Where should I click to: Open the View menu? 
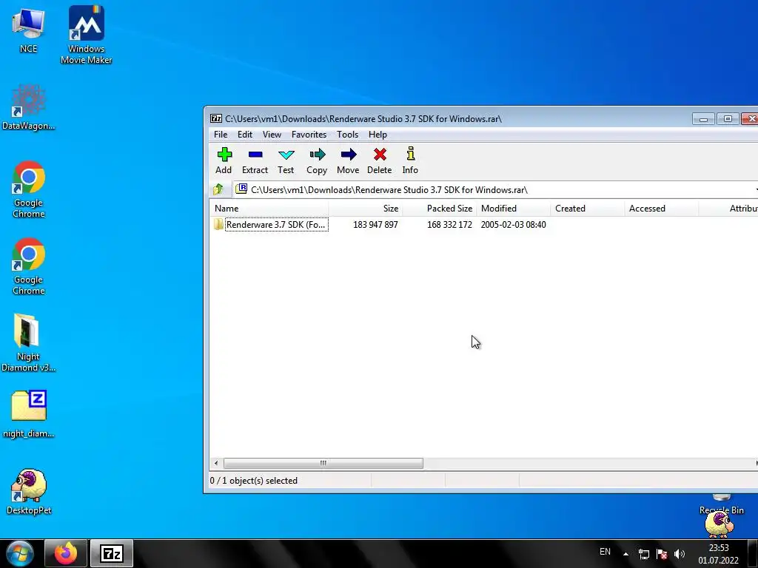pos(272,135)
